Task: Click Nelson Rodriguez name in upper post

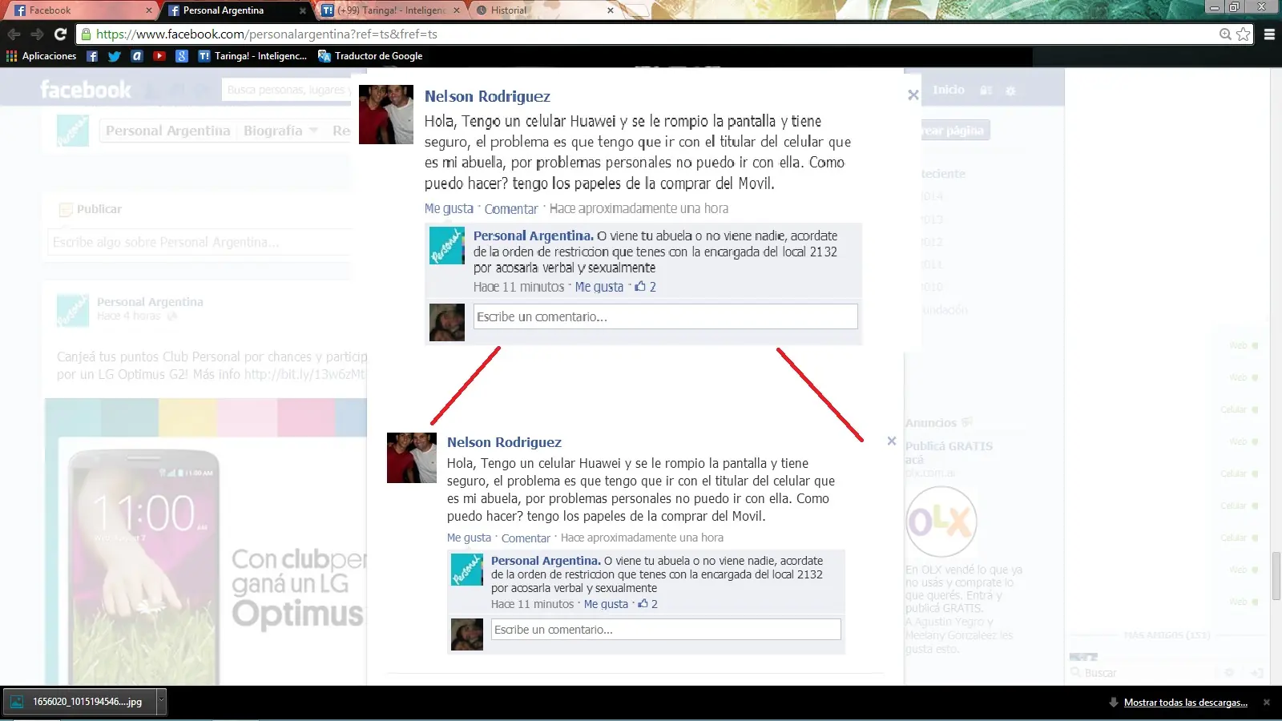Action: coord(487,96)
